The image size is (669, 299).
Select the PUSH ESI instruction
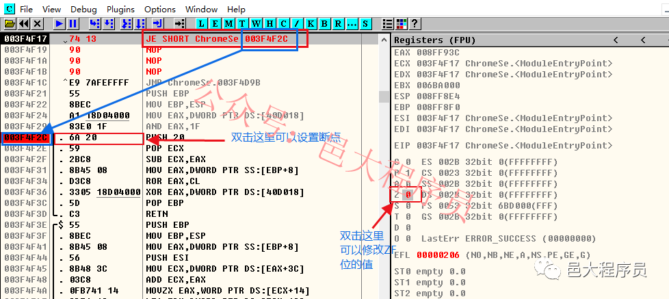point(168,258)
